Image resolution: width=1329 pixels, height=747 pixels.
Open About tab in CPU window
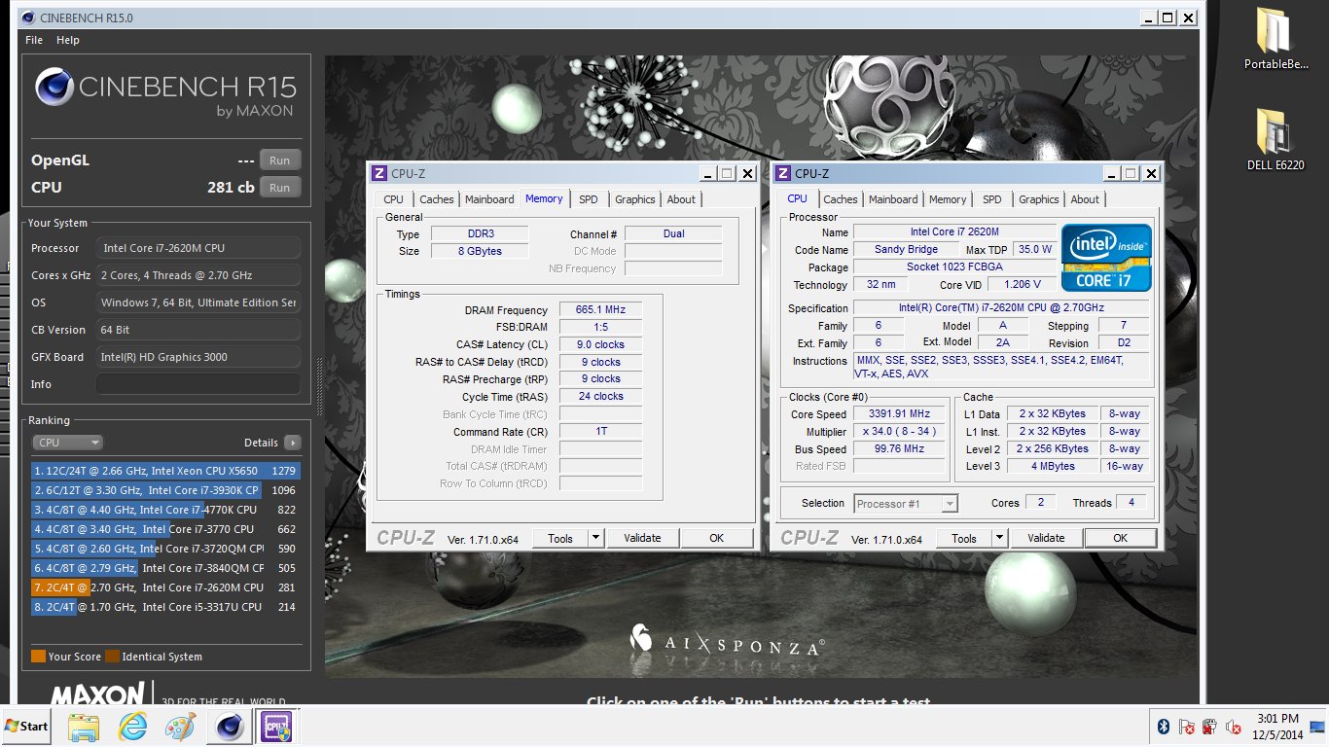[1085, 199]
